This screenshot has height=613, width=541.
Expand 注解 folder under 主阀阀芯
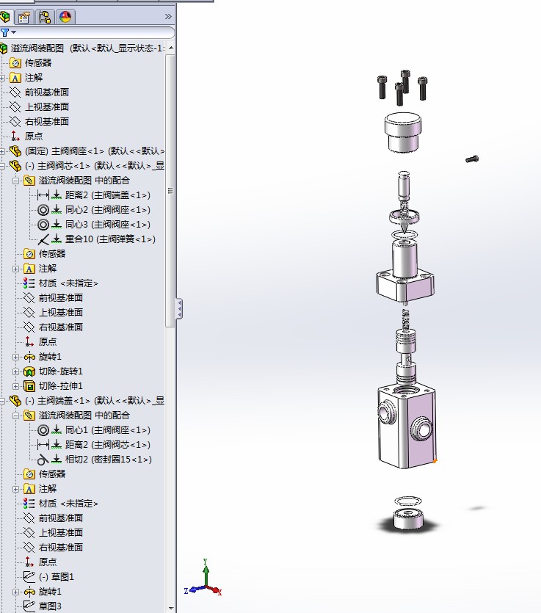pos(15,269)
